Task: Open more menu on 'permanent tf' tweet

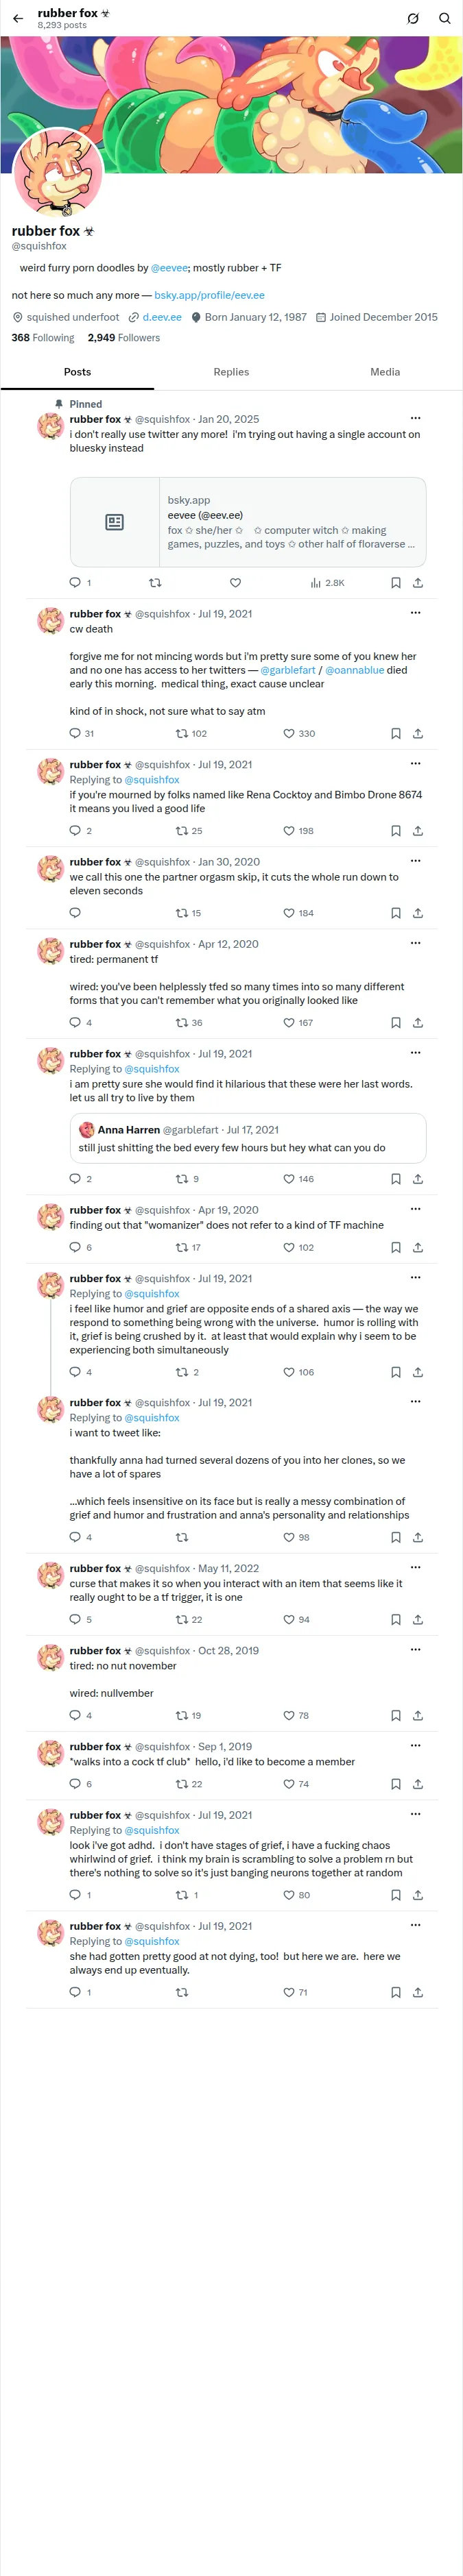Action: click(x=415, y=943)
